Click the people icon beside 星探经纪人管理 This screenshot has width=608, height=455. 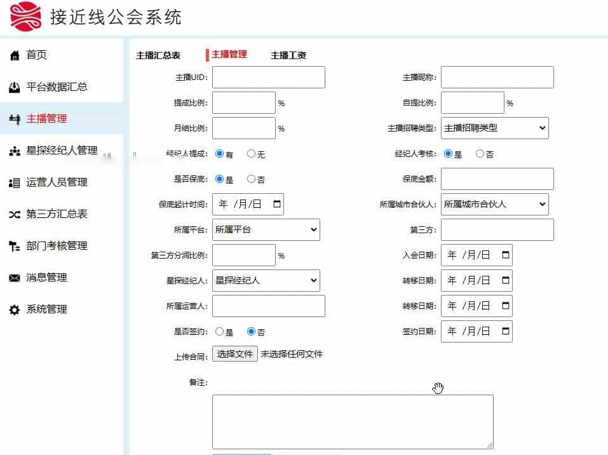[x=15, y=151]
